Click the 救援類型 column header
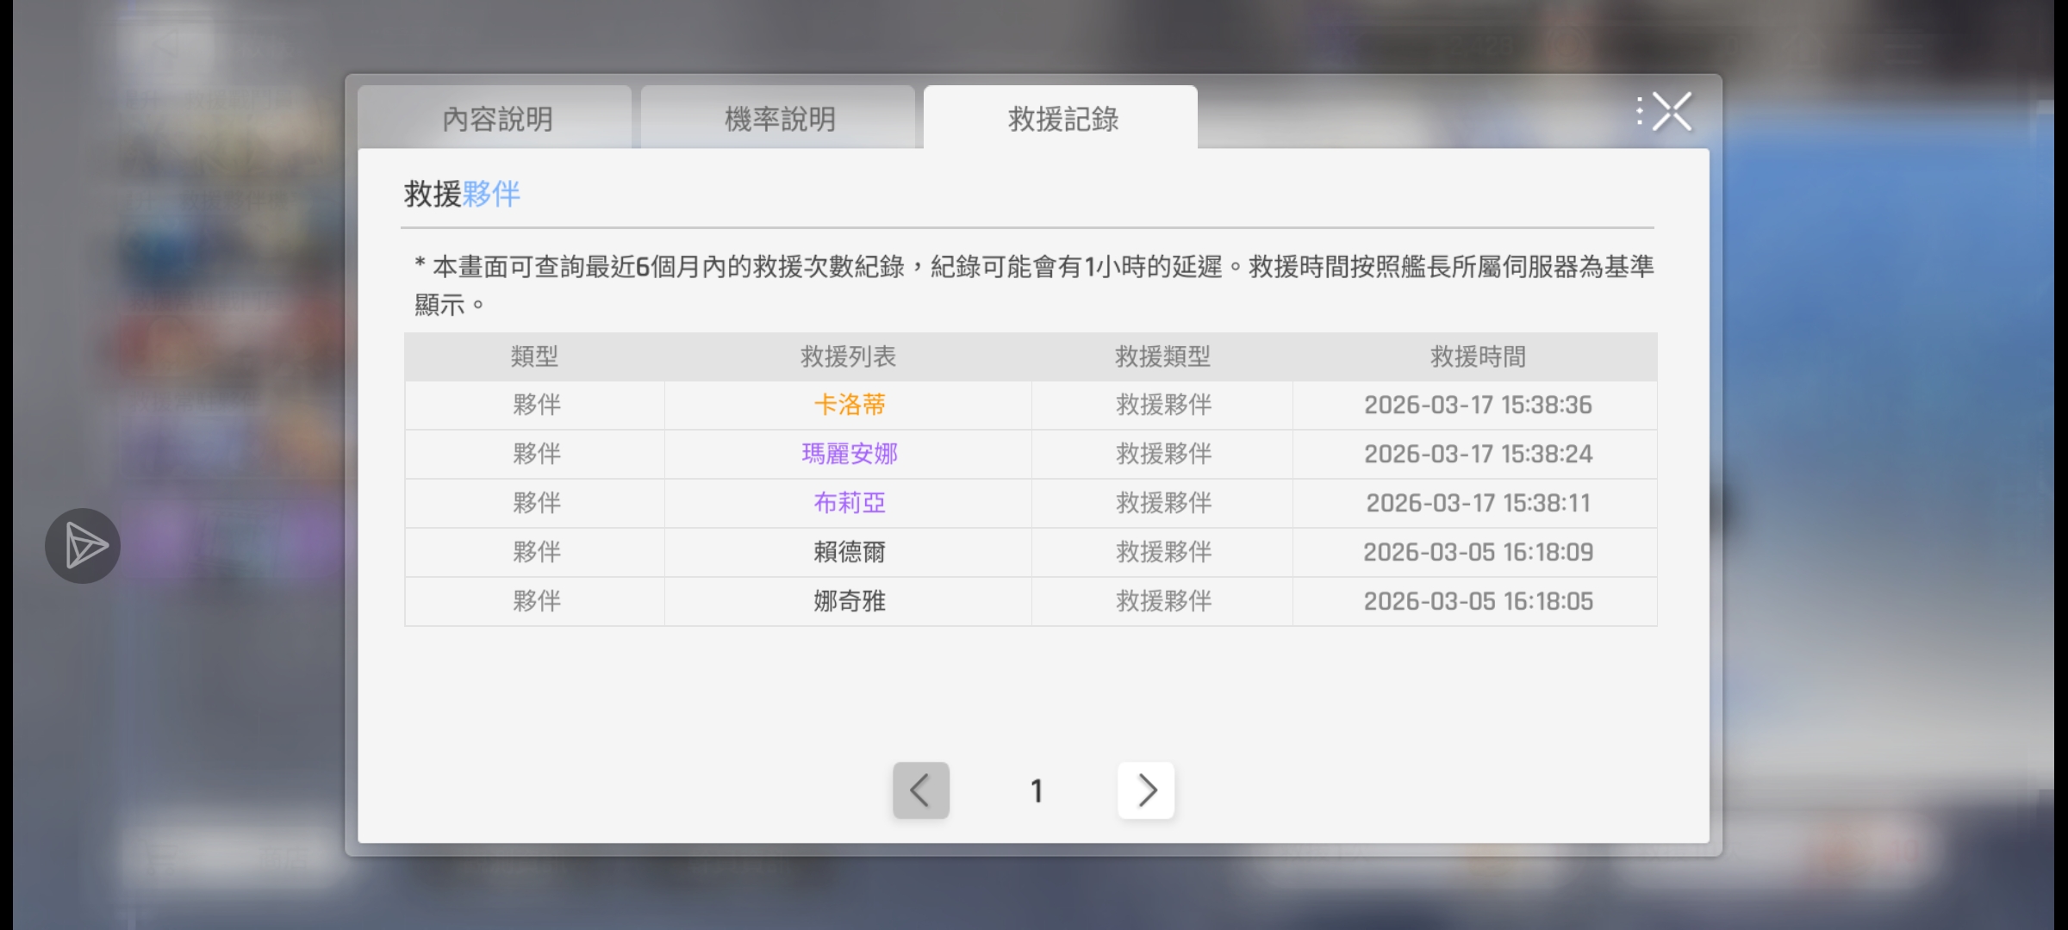This screenshot has height=930, width=2068. [x=1163, y=356]
